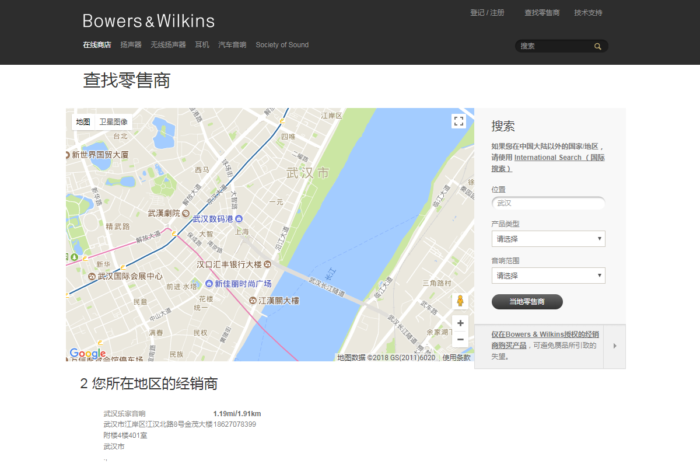The image size is (700, 467).
Task: Click the 武汉乐家音响 dealer name
Action: pos(124,414)
